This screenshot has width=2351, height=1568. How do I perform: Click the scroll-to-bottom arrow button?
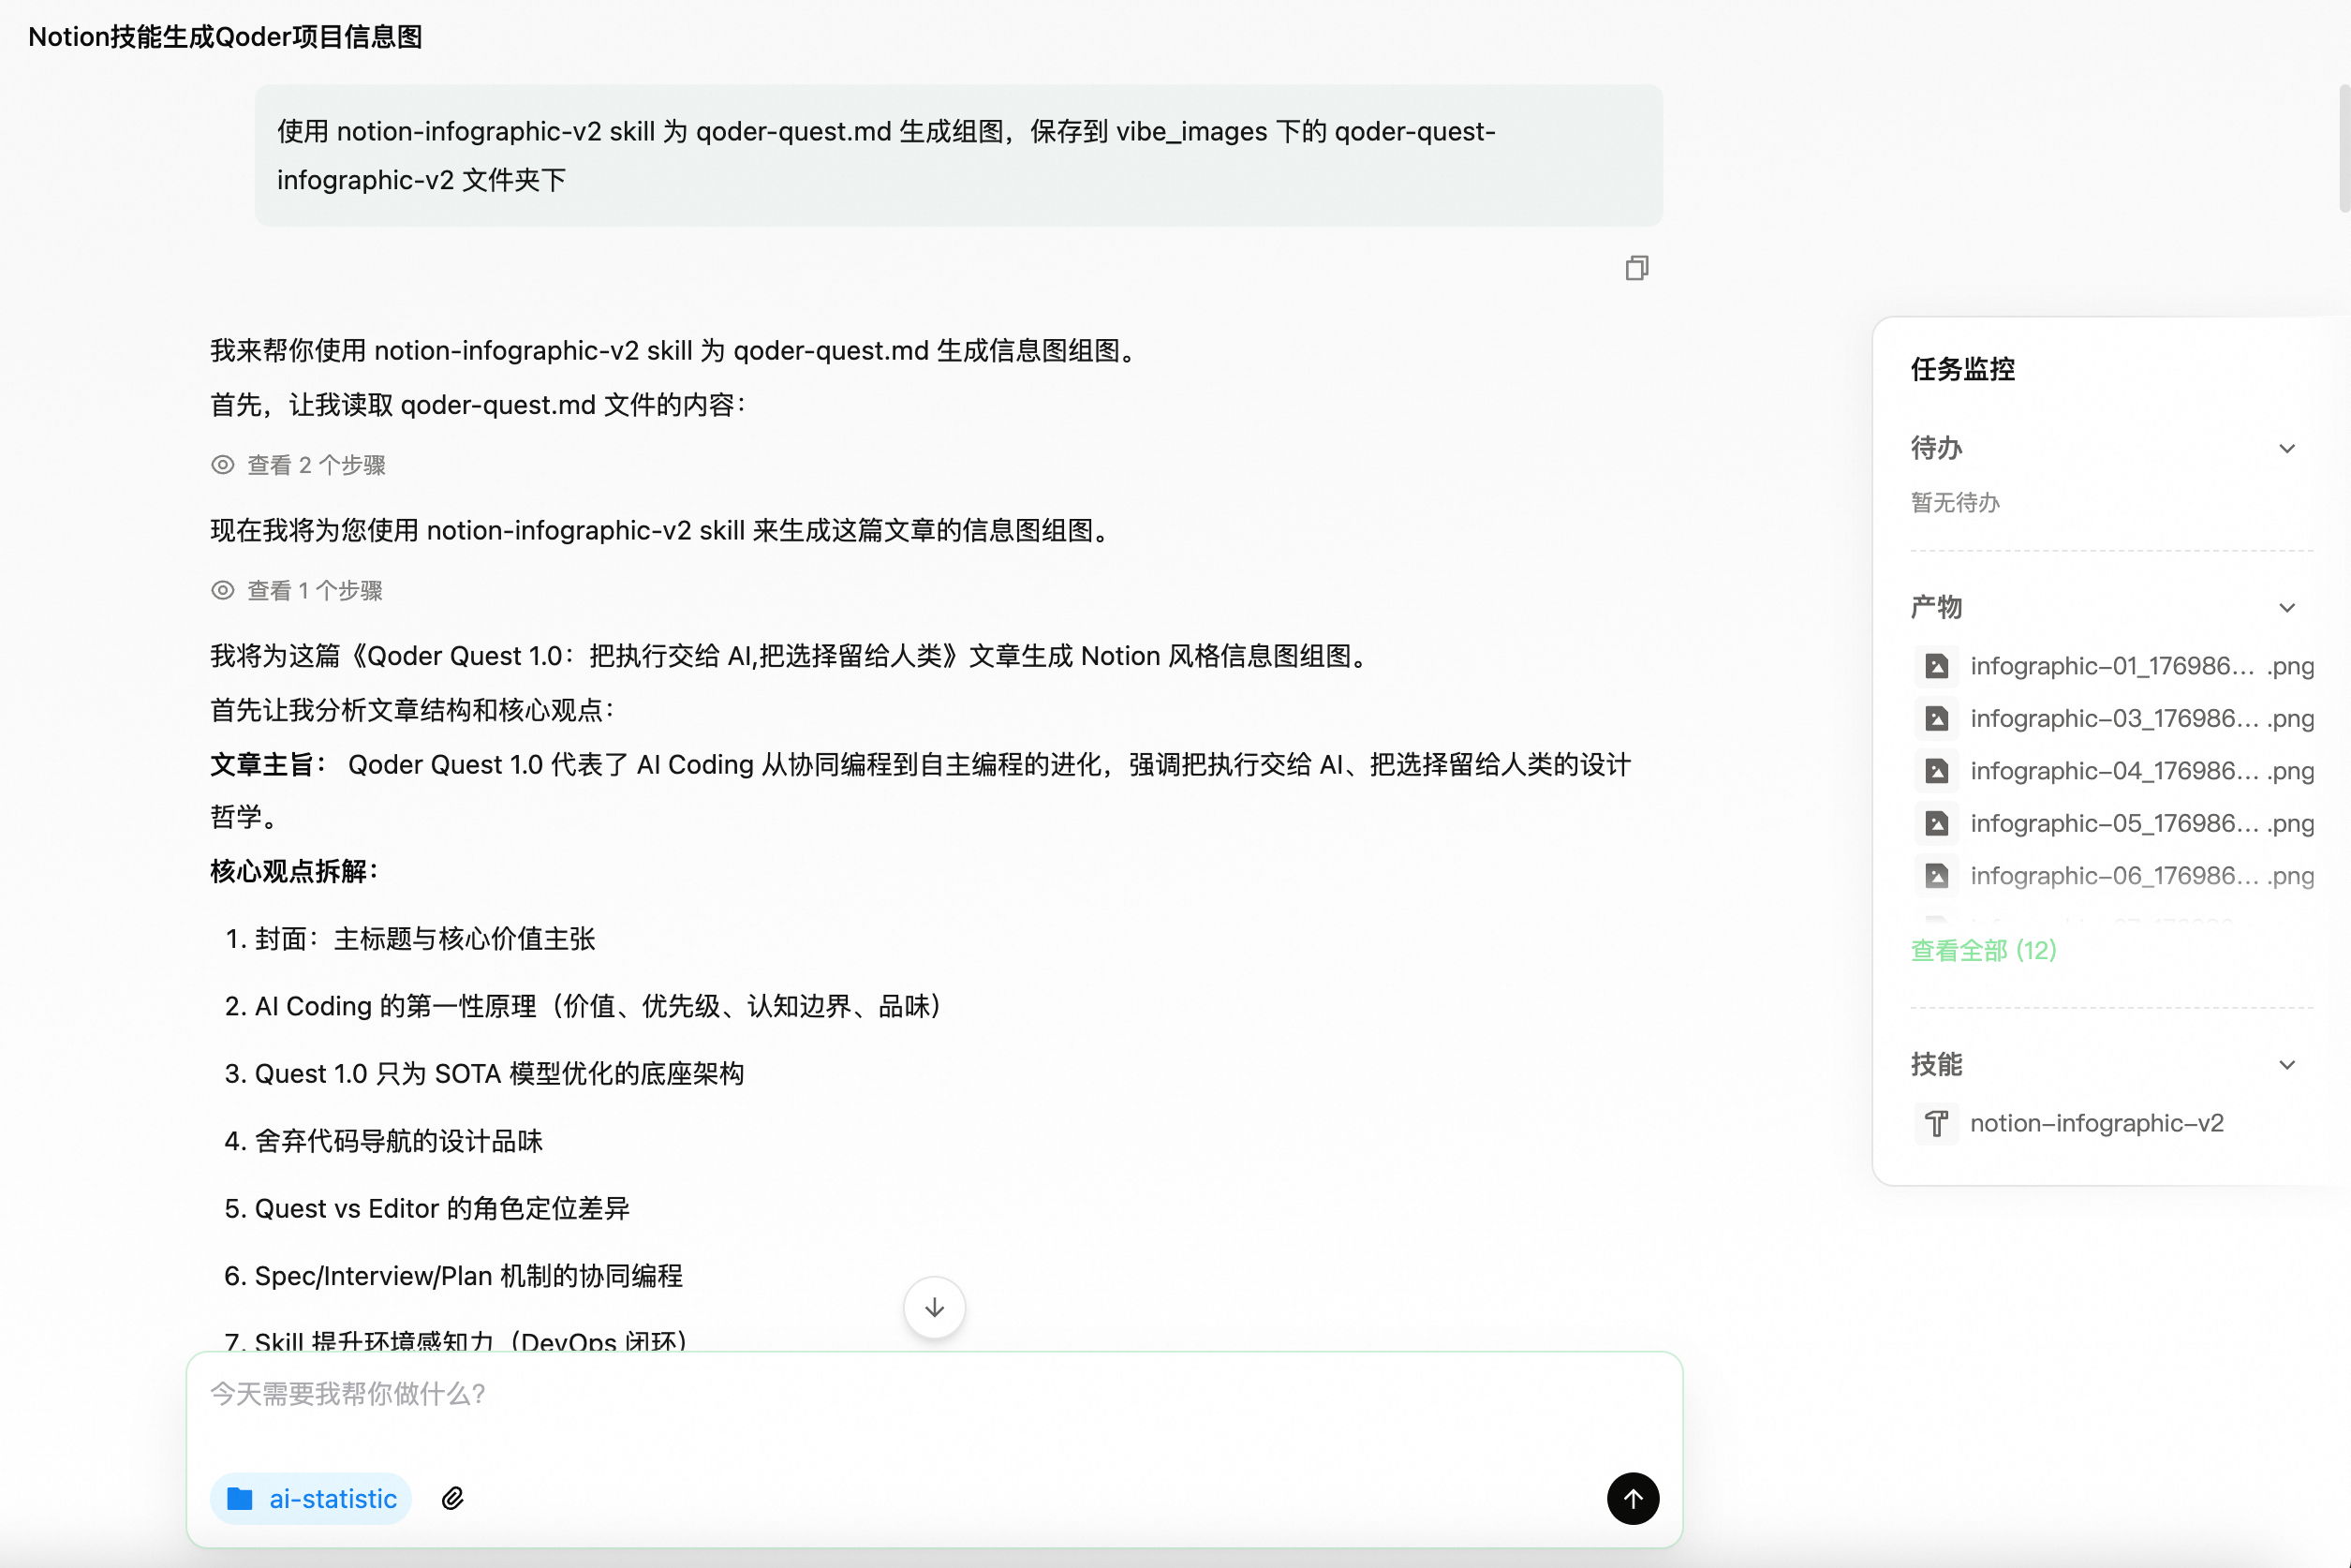click(x=934, y=1307)
